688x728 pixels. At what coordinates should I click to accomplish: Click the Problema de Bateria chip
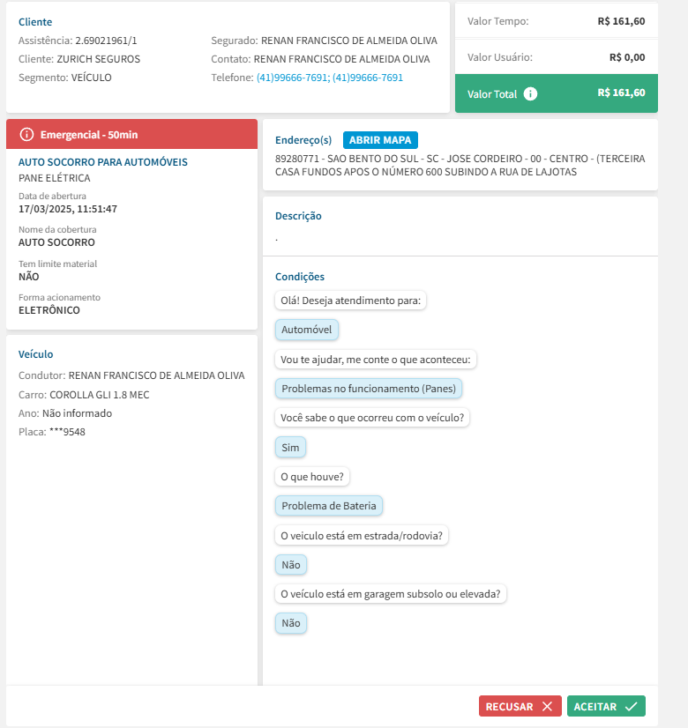click(328, 506)
